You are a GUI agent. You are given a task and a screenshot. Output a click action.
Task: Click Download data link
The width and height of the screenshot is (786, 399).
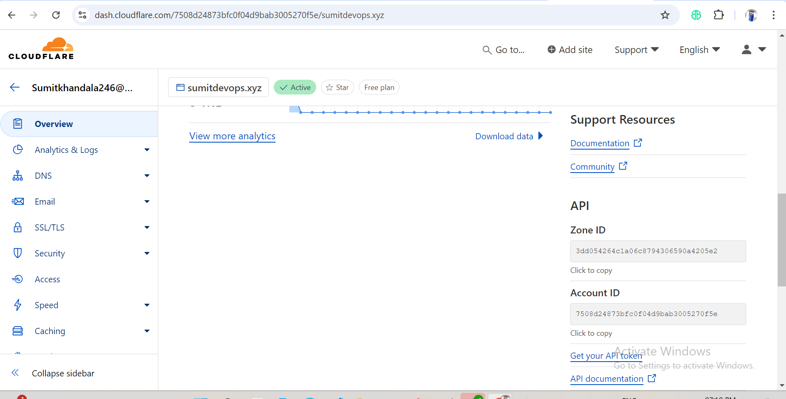(x=509, y=136)
